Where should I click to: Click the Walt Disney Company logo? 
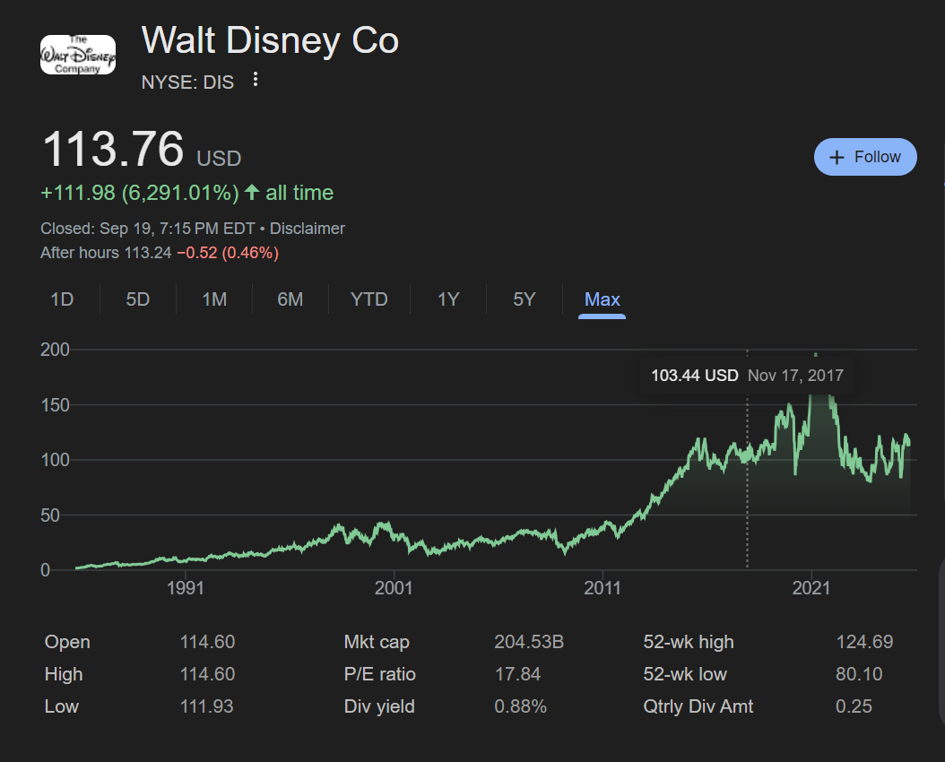[x=78, y=55]
